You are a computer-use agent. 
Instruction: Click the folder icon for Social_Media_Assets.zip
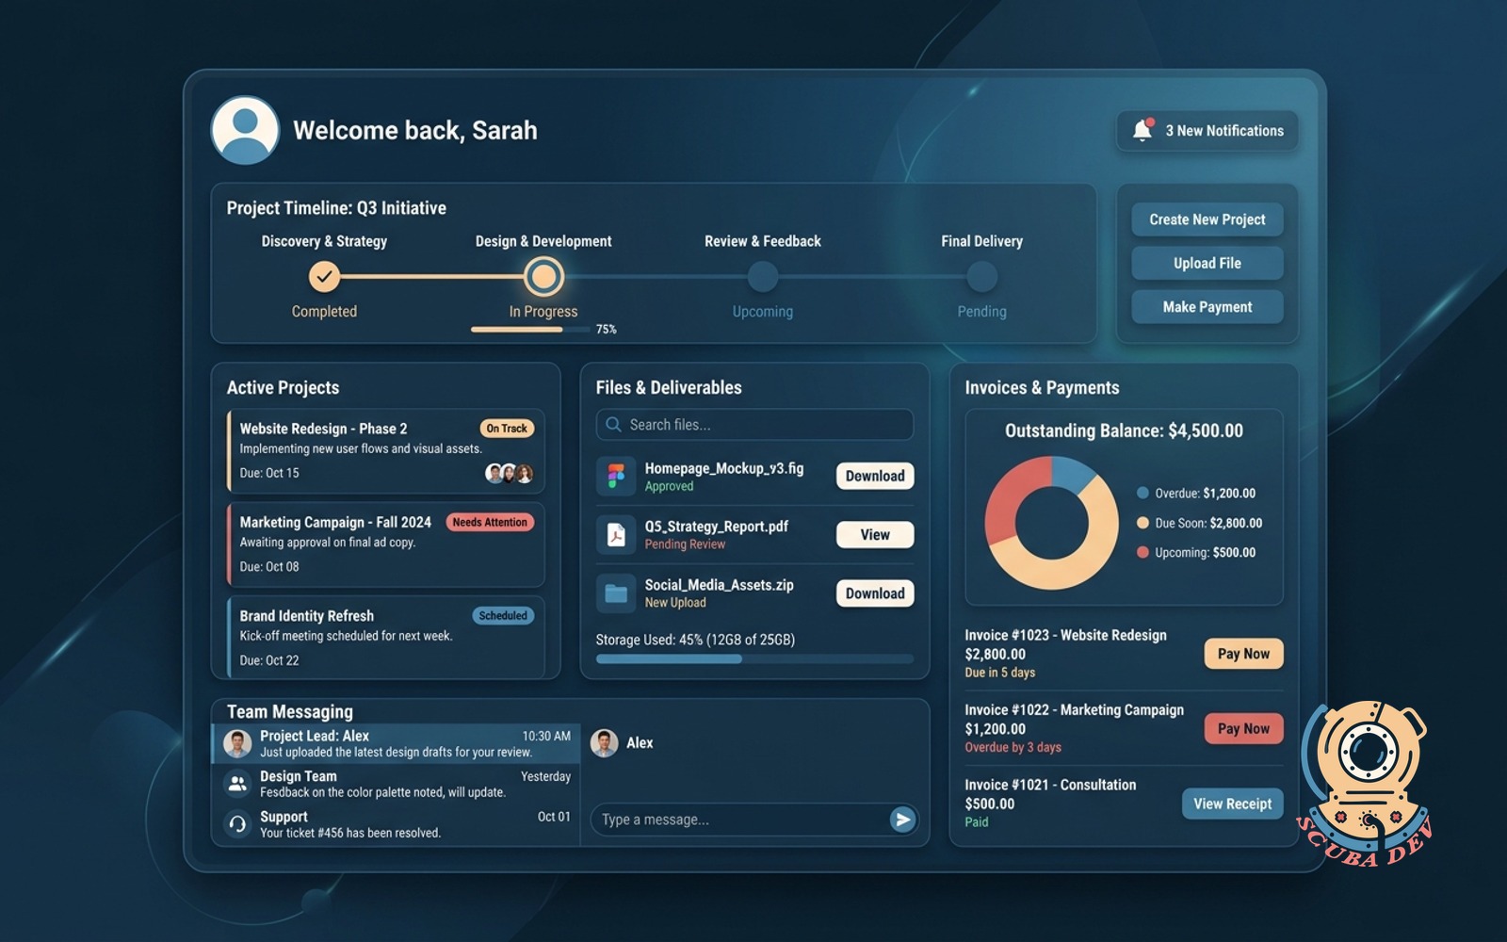(x=616, y=593)
